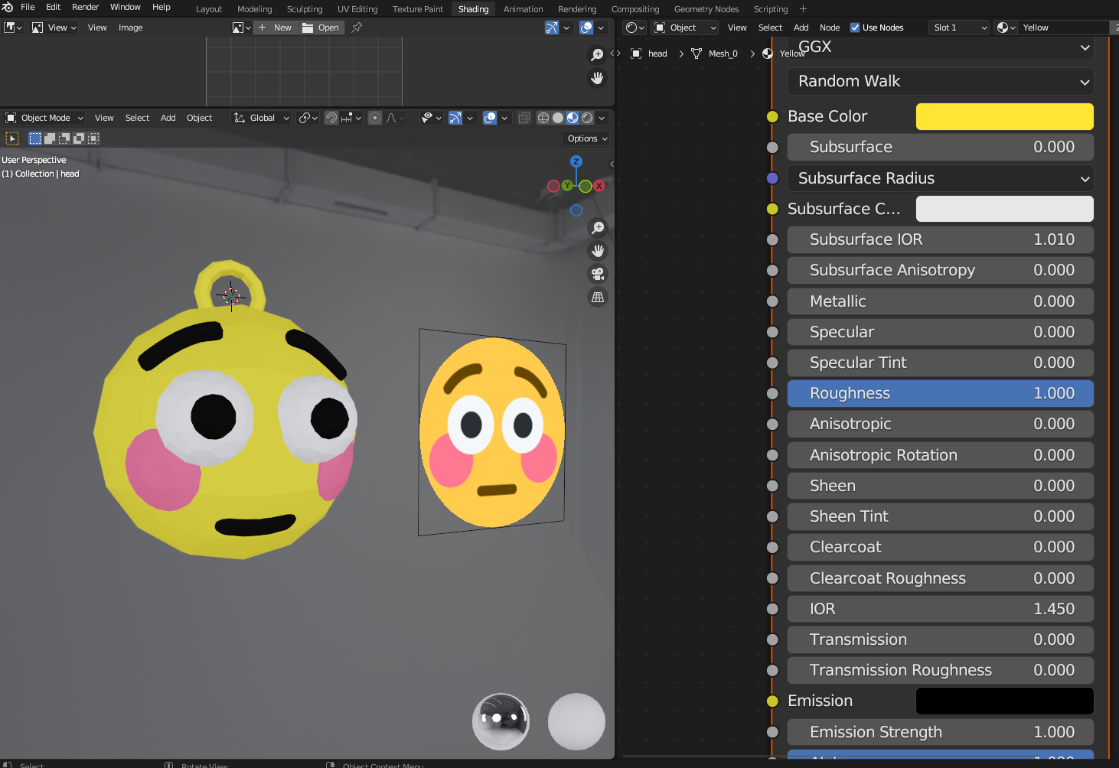Open the Render menu

[x=85, y=7]
